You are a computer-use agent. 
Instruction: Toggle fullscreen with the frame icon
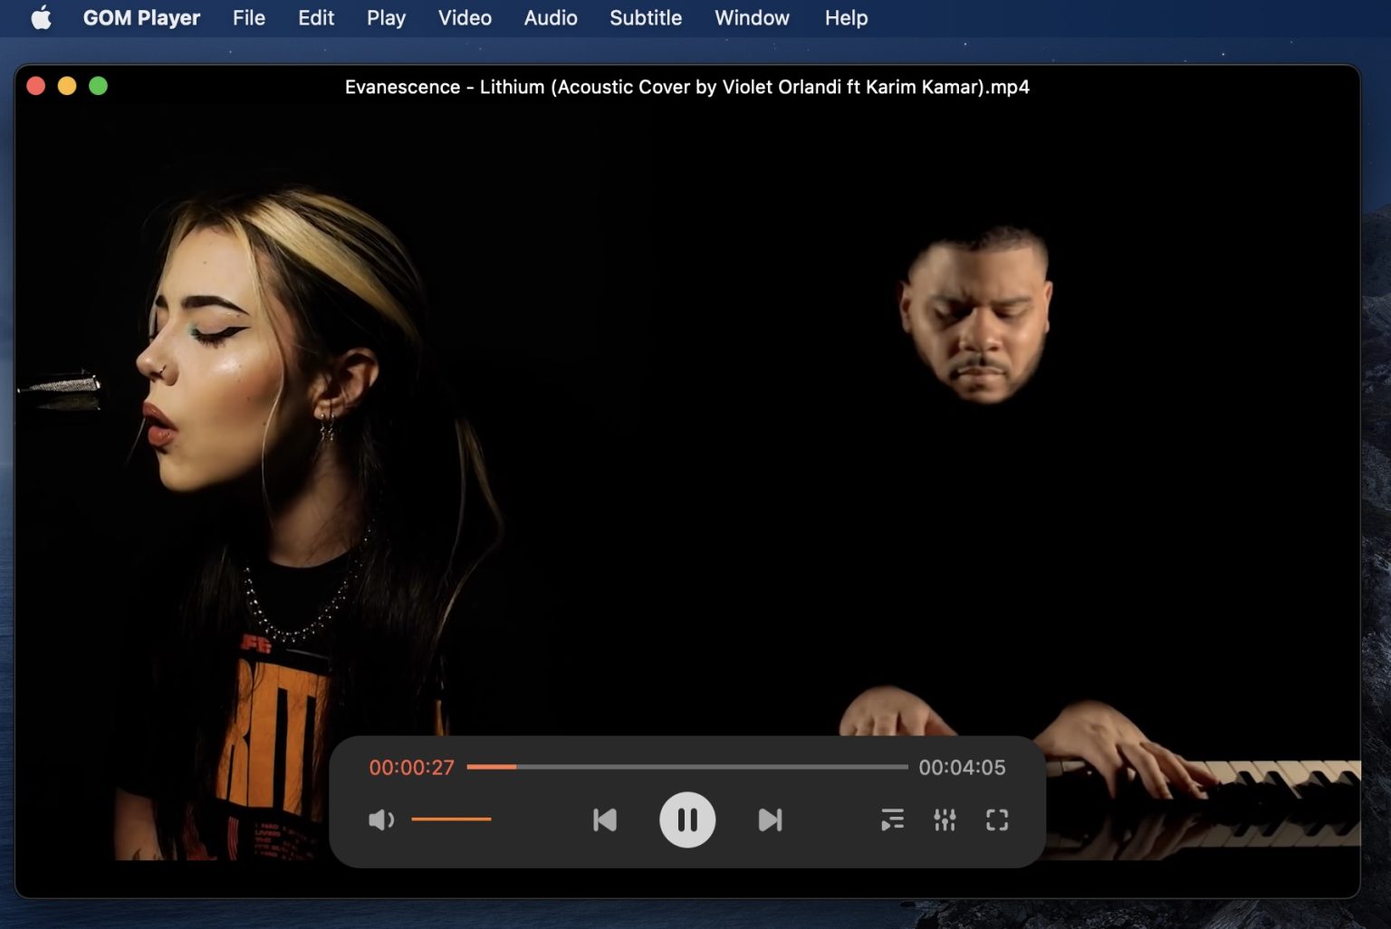click(x=997, y=819)
